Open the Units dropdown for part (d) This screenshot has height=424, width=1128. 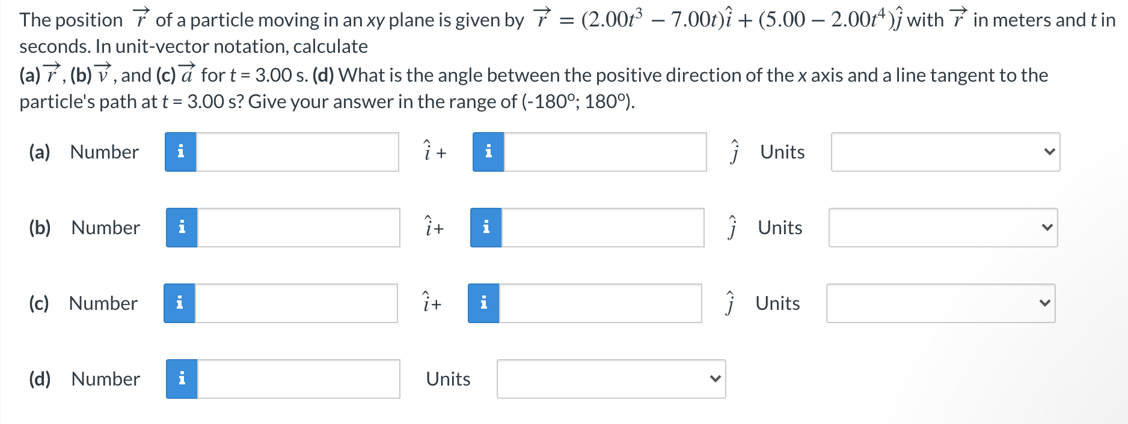[x=611, y=379]
